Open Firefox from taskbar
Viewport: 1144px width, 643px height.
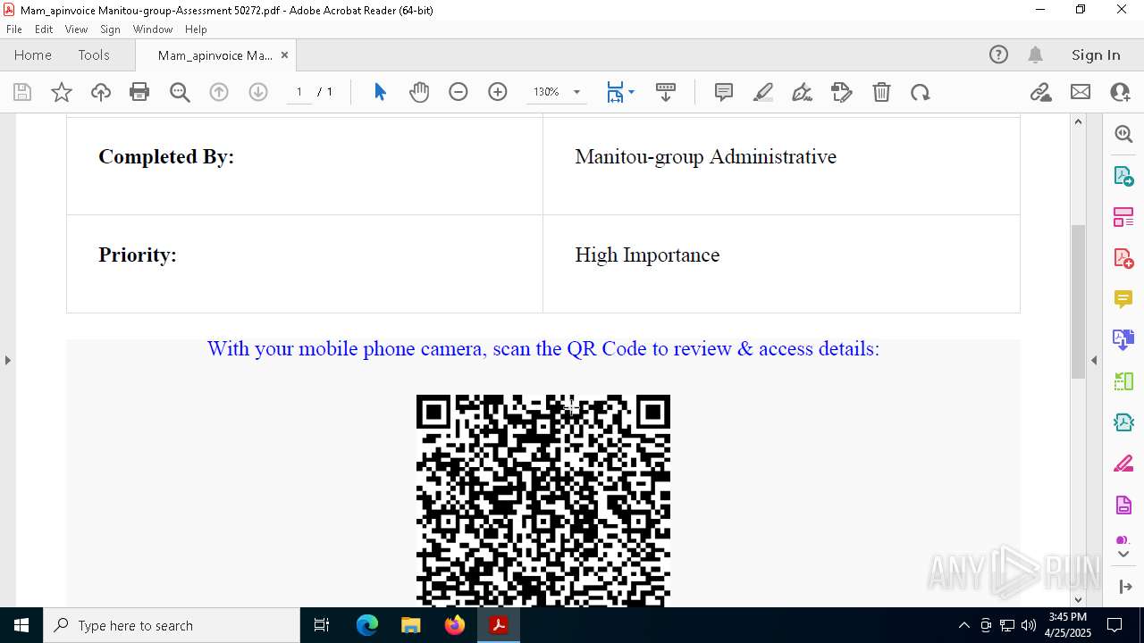pyautogui.click(x=455, y=625)
